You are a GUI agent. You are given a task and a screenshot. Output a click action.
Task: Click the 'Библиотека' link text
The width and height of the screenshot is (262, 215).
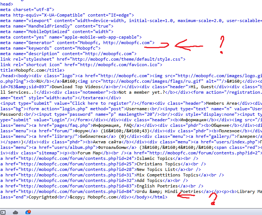pos(93,136)
